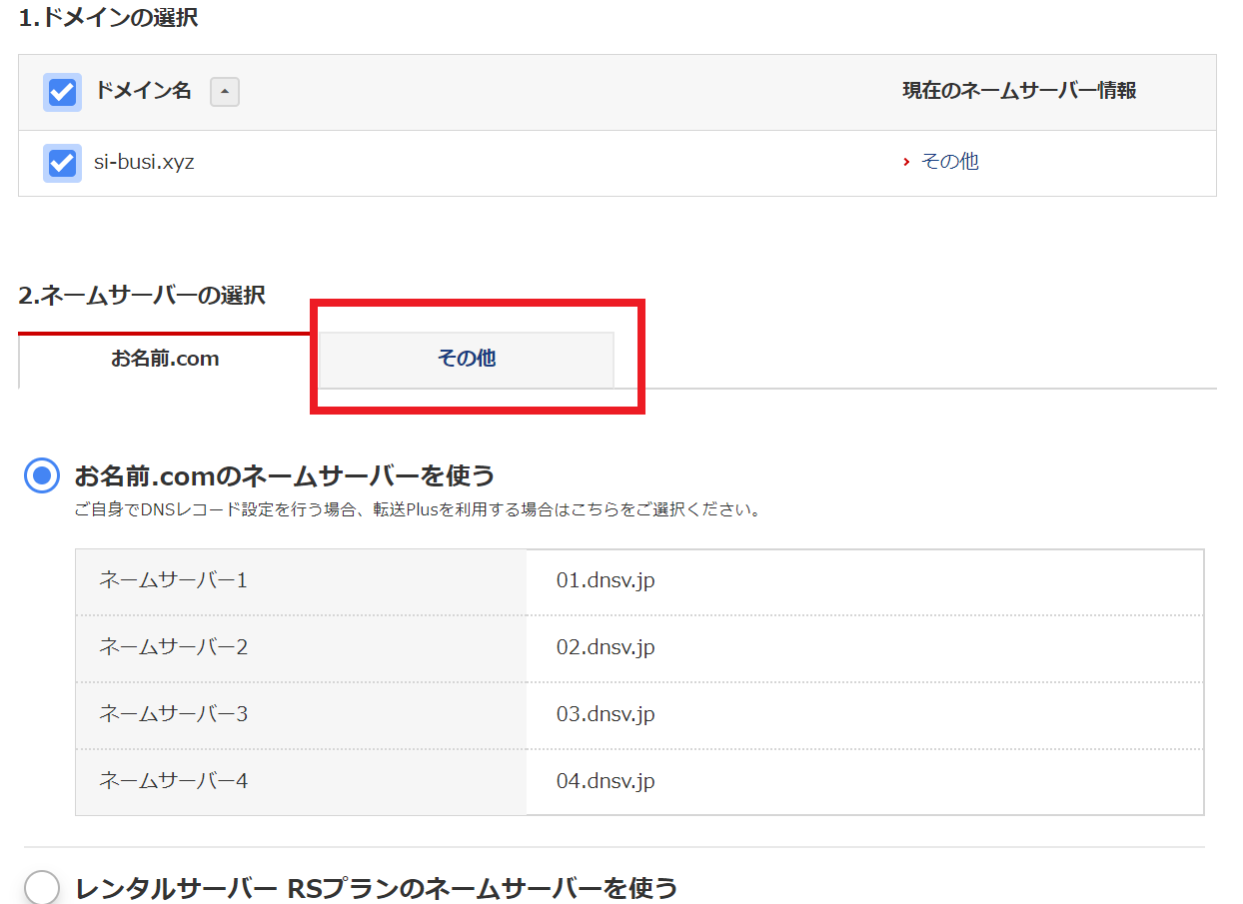Click the ネームサーバー1 row label
Viewport: 1243px width, 904px height.
173,580
